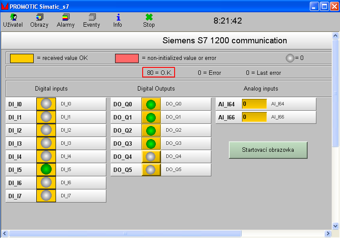340x238 pixels.
Task: Click the 'Digital Outputs' heading
Action: 156,89
